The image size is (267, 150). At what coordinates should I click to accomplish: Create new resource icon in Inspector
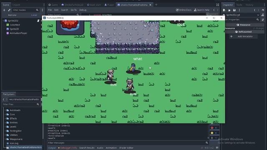pyautogui.click(x=224, y=10)
